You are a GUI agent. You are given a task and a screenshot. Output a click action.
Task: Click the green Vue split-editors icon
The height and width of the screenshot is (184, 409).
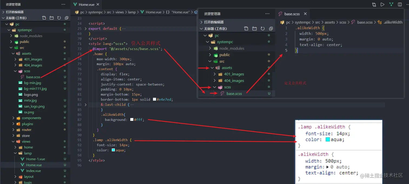(391, 5)
